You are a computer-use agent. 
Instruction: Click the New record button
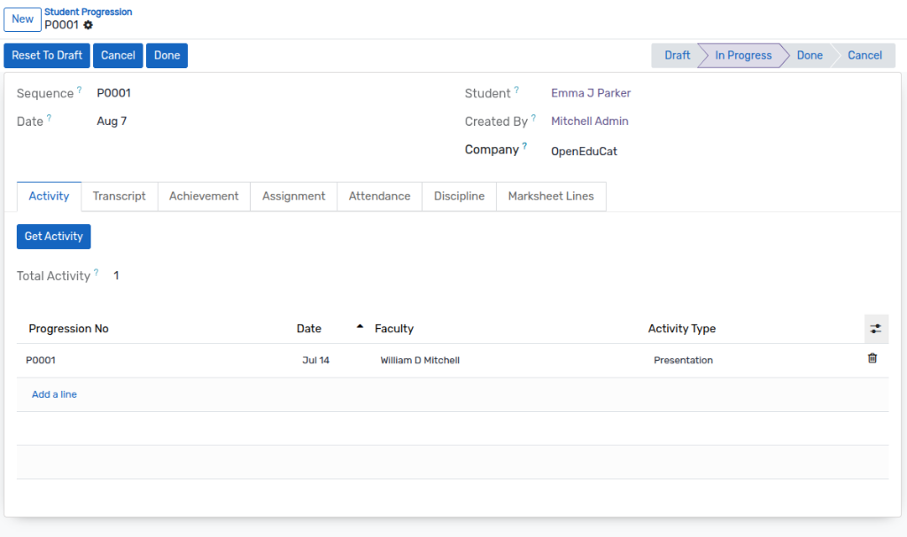[22, 19]
